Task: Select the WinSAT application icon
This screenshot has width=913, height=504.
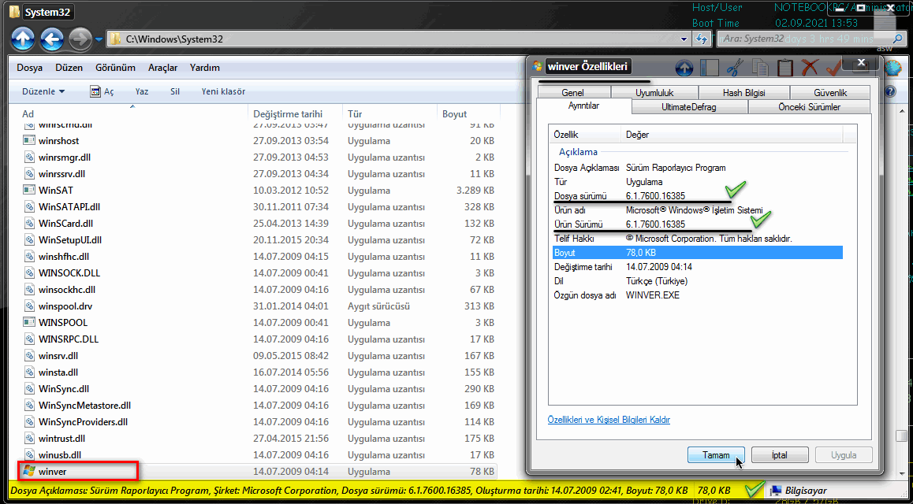Action: [30, 190]
